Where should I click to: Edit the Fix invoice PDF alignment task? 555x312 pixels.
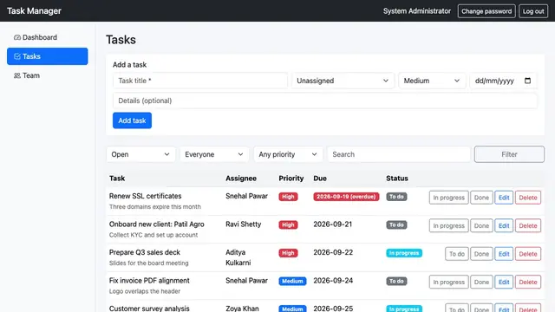pos(504,282)
